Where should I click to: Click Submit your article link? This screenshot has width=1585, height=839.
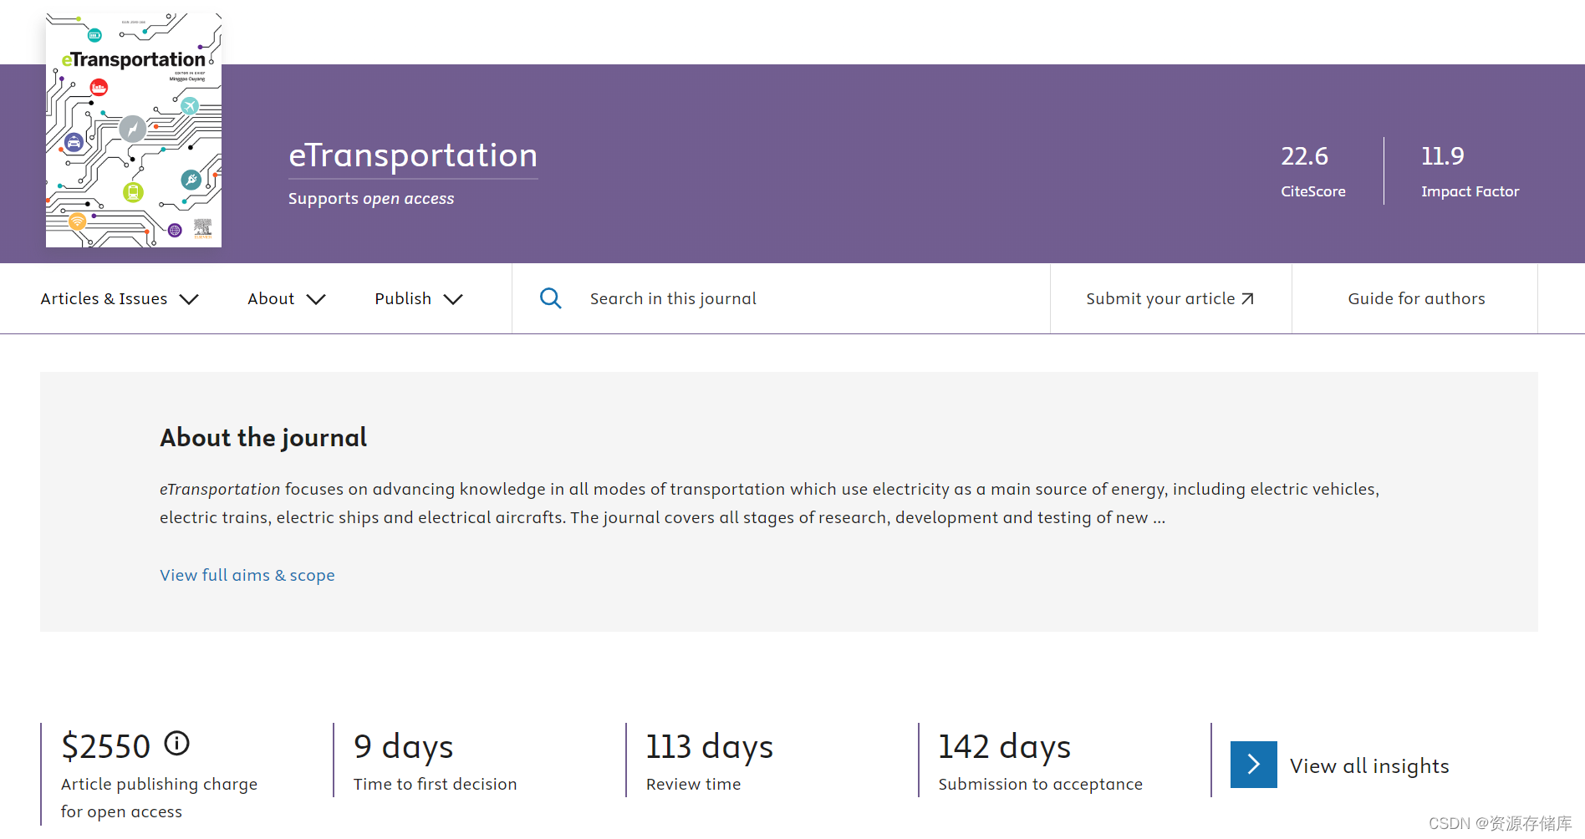(x=1170, y=298)
